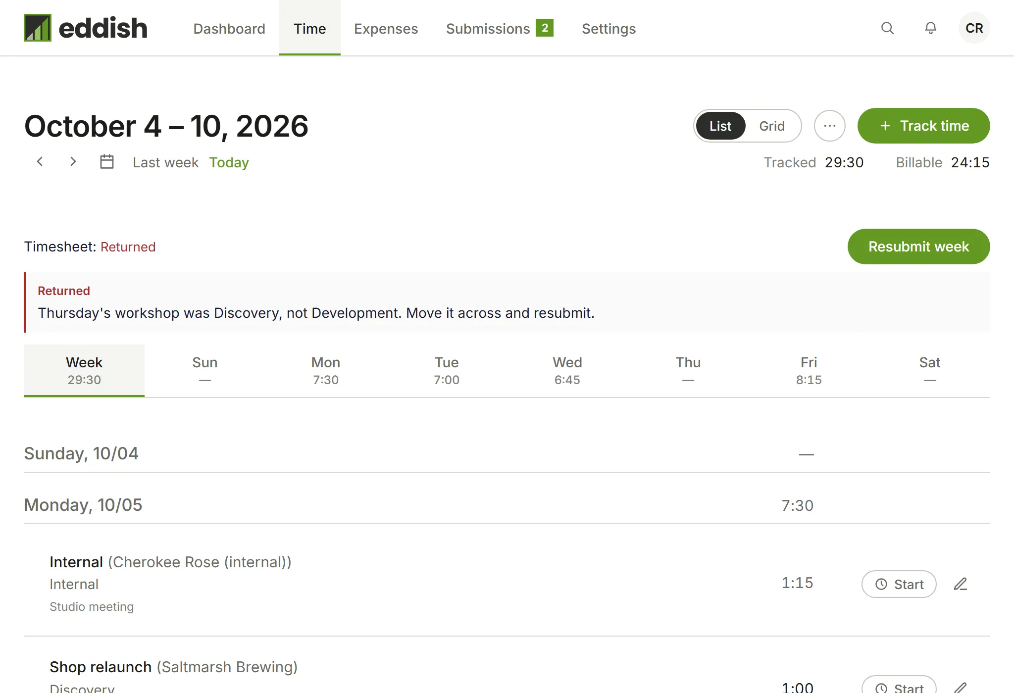This screenshot has height=693, width=1014.
Task: Switch to List view
Action: (x=720, y=126)
